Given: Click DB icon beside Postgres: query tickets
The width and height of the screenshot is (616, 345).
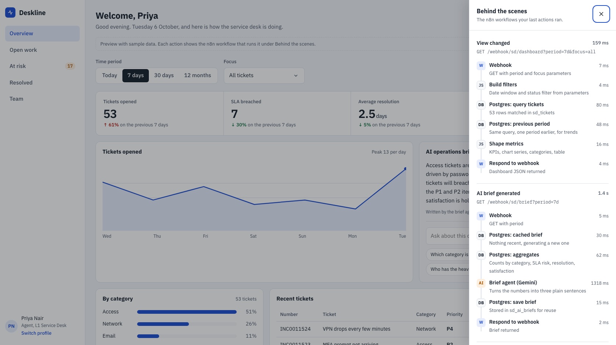Looking at the screenshot, I should (x=481, y=105).
